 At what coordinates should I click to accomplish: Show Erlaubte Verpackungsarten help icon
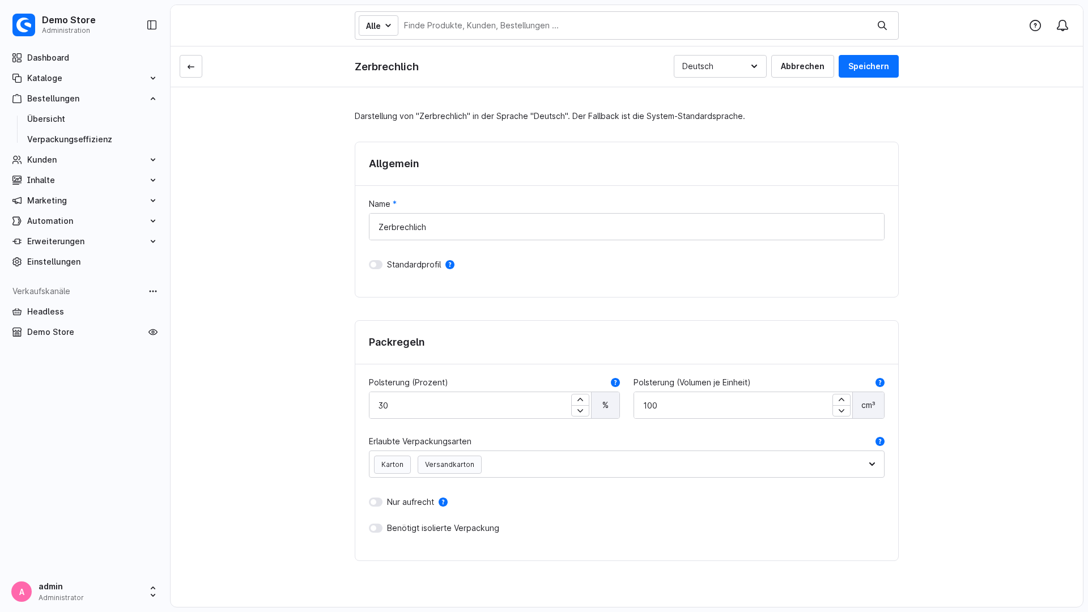880,441
